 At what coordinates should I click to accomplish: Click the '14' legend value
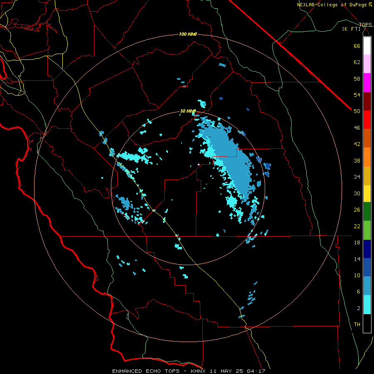tap(357, 259)
